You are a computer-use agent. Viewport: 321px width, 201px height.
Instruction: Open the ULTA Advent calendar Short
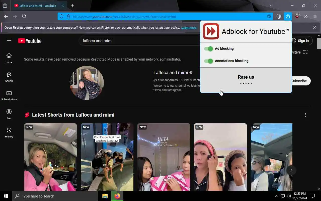[x=164, y=157]
